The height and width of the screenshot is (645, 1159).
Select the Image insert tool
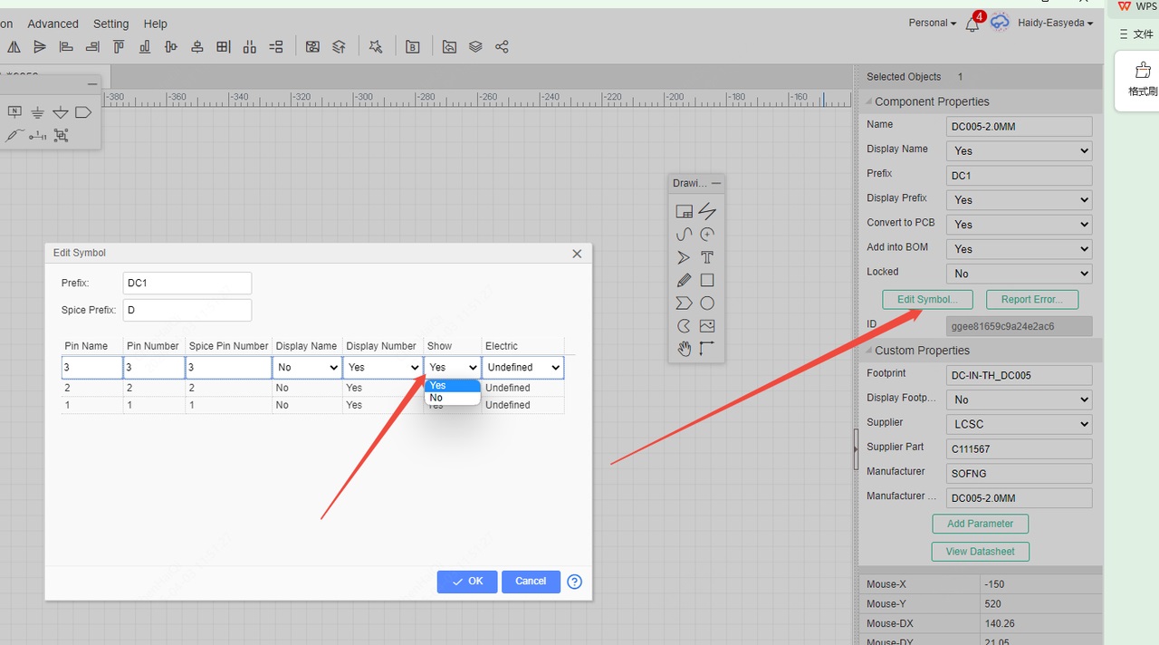707,326
